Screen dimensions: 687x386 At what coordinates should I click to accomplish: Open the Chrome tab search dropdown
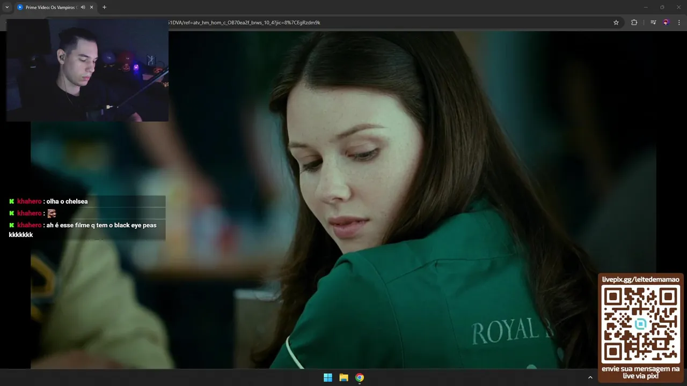point(7,8)
